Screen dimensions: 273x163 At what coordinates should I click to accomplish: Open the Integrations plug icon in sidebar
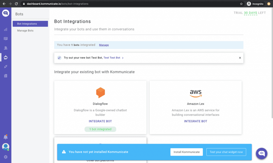point(6,67)
